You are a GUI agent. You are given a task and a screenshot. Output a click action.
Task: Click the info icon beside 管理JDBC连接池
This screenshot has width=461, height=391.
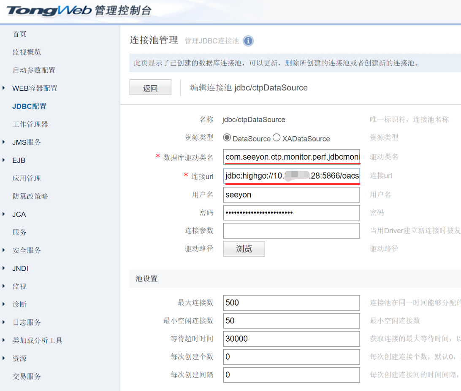click(x=248, y=41)
